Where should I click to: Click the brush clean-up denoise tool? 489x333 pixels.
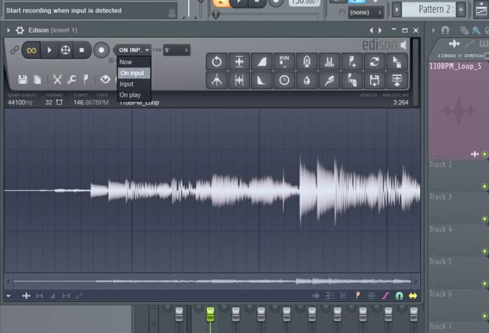pyautogui.click(x=329, y=81)
